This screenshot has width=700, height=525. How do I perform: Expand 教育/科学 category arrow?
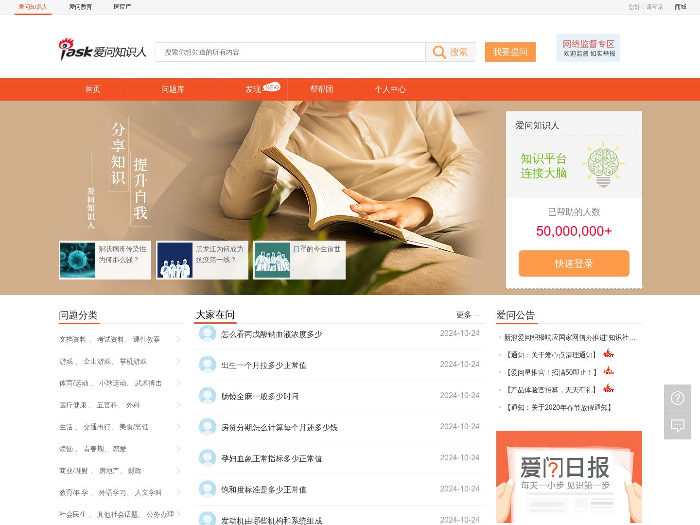pyautogui.click(x=178, y=492)
